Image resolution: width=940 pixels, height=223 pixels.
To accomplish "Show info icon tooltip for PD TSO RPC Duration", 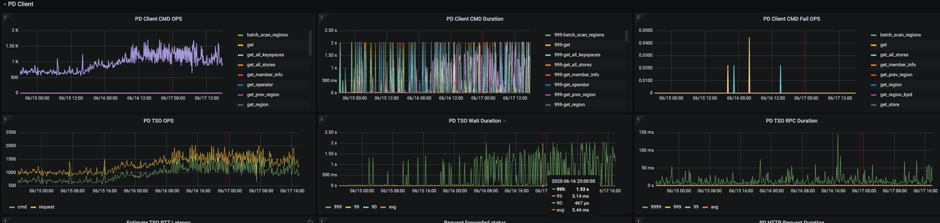I will 638,119.
